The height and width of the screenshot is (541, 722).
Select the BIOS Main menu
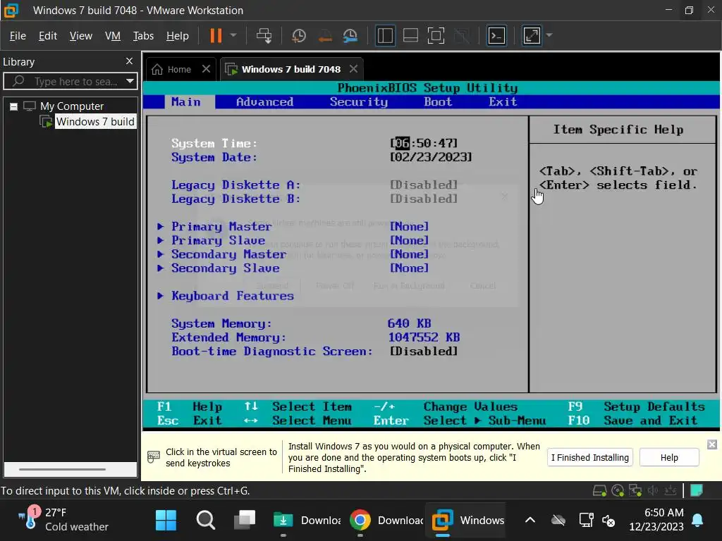[x=186, y=101]
